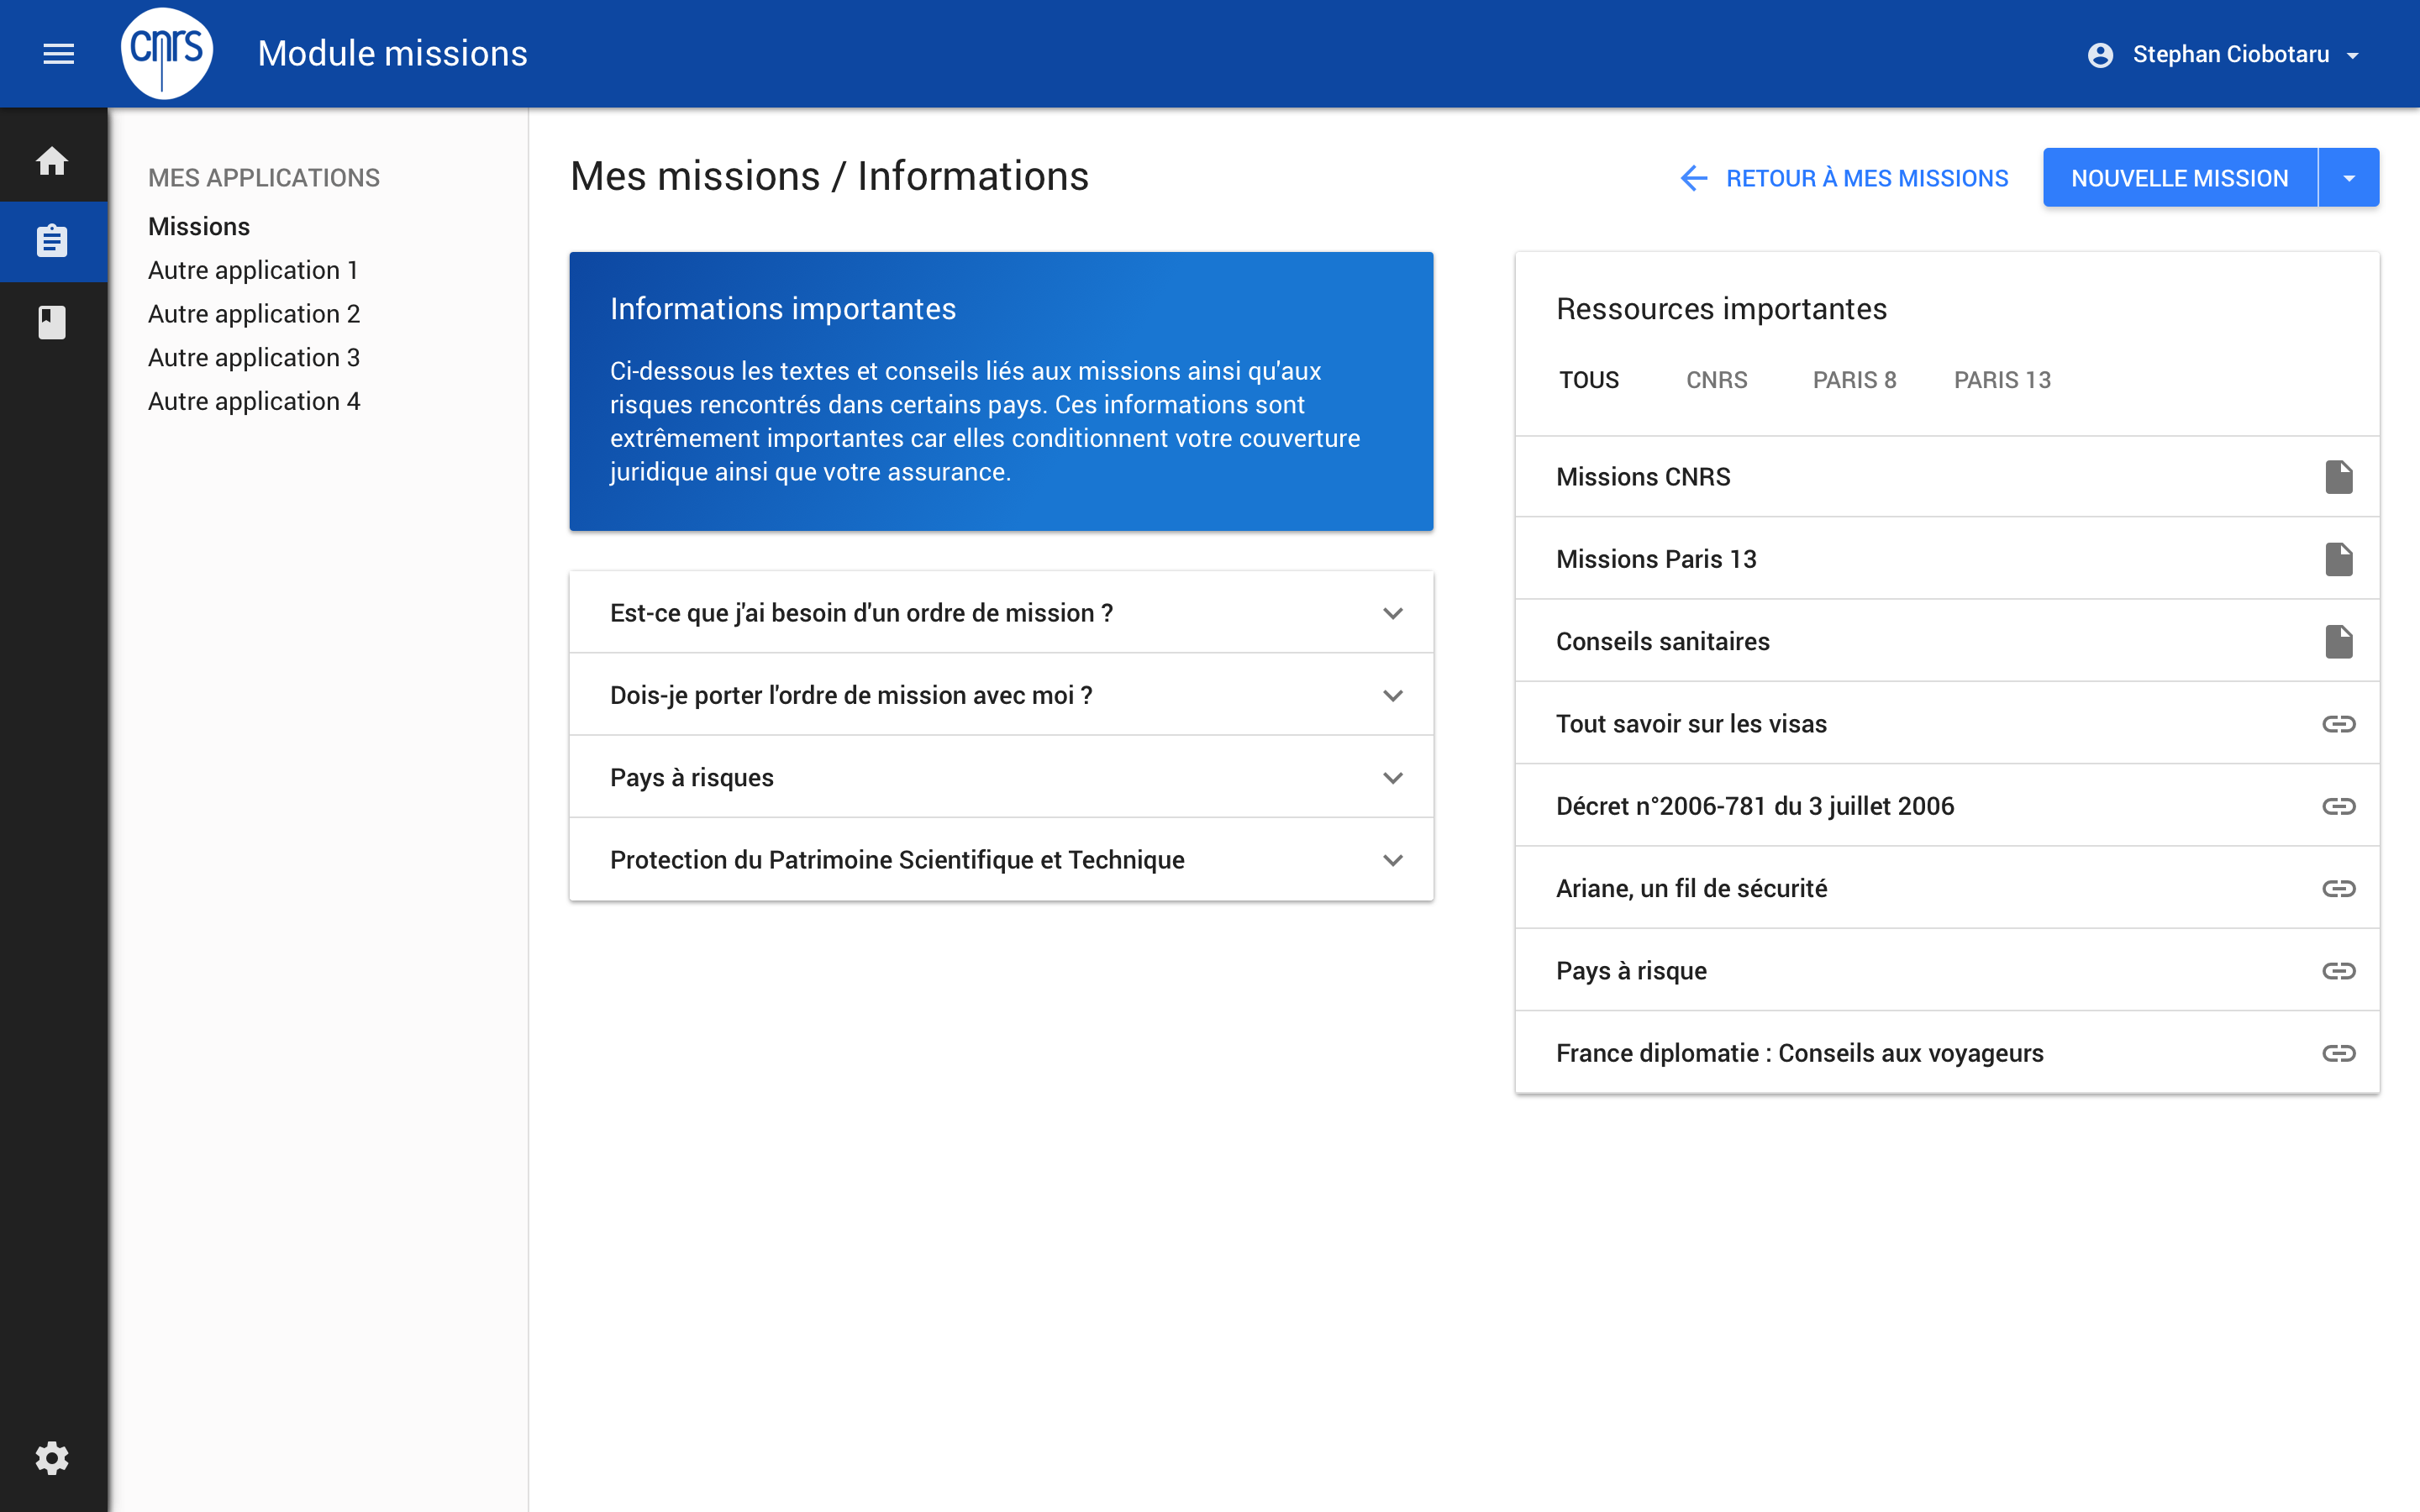Open Autre application 2 in sidebar

coord(254,314)
